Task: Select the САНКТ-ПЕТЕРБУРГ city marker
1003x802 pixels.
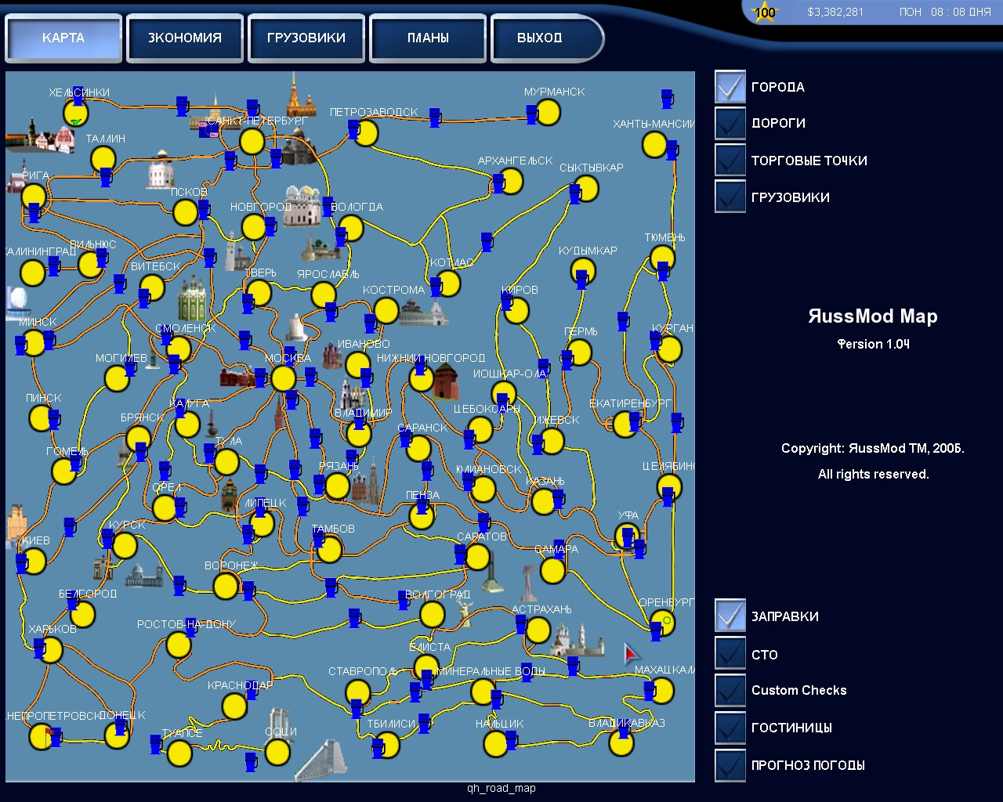Action: pyautogui.click(x=252, y=142)
